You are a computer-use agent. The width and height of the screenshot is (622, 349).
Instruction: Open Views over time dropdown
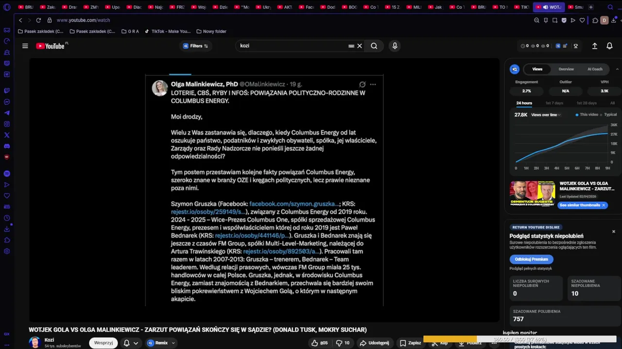(x=546, y=115)
